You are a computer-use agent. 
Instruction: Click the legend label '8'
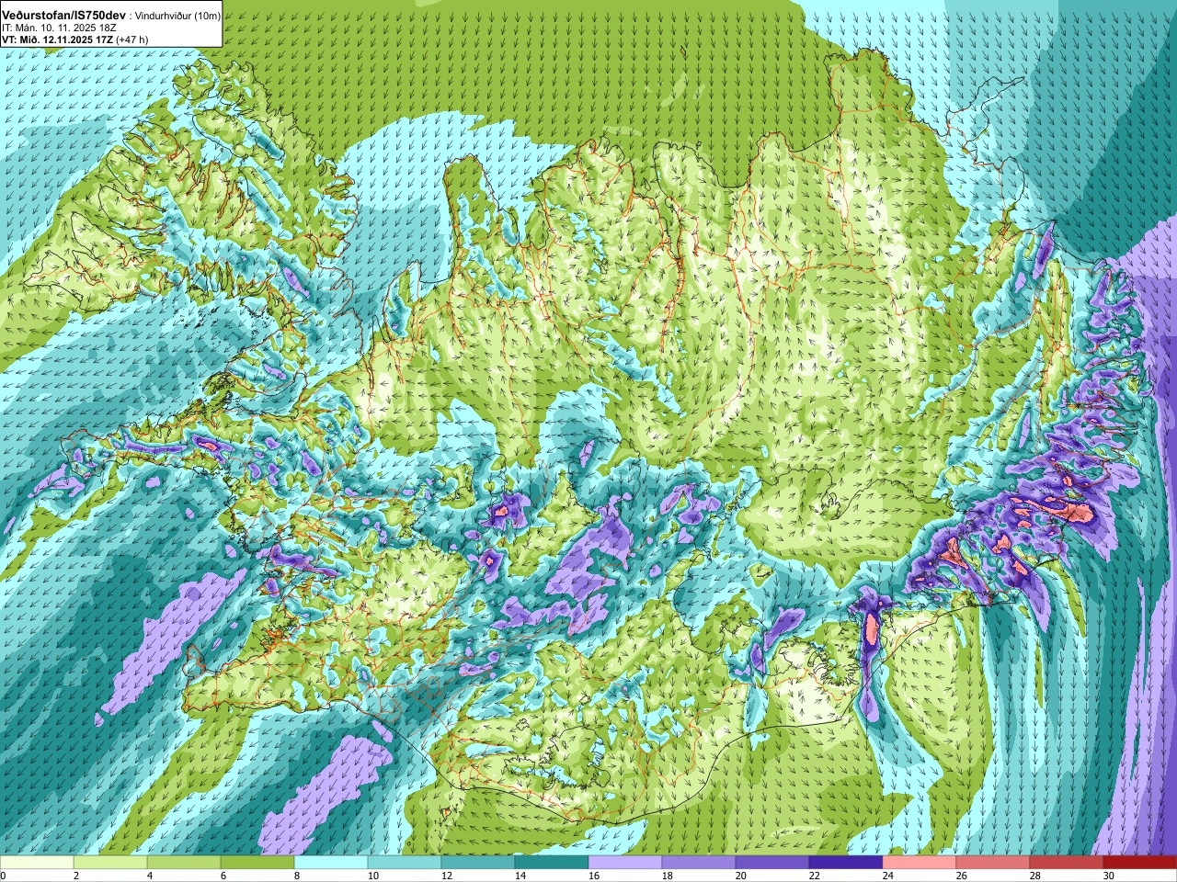point(297,876)
